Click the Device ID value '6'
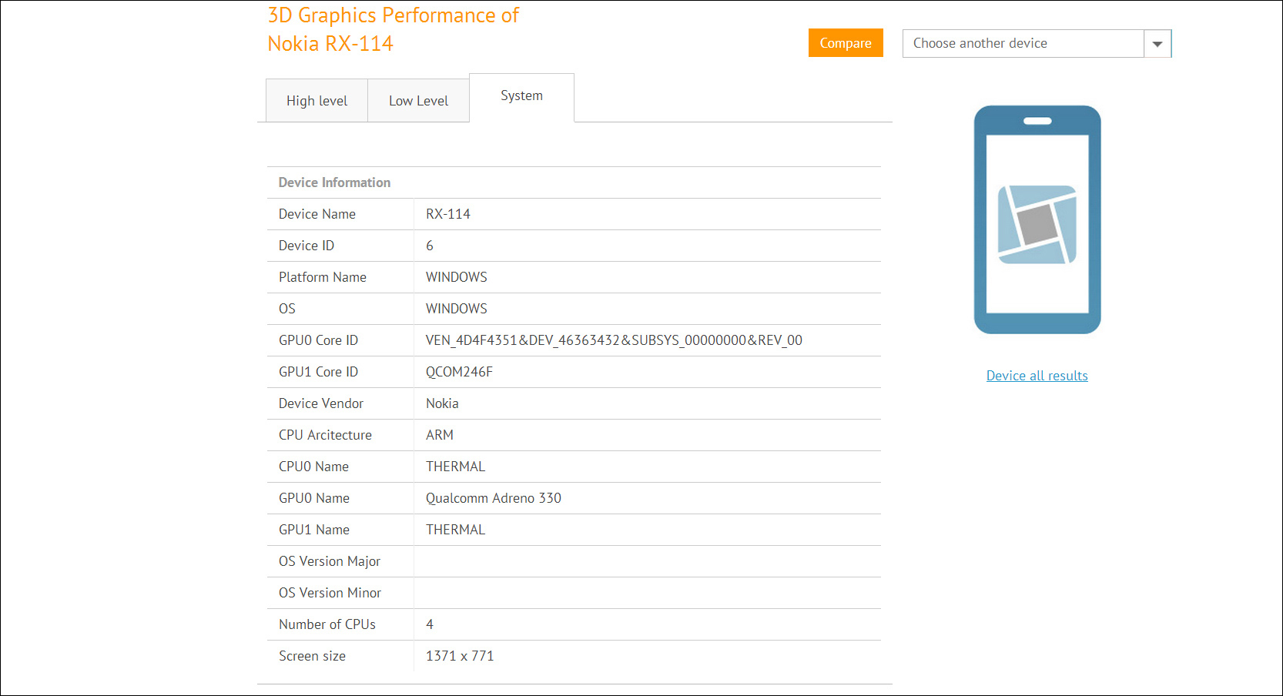This screenshot has height=696, width=1283. pos(430,246)
